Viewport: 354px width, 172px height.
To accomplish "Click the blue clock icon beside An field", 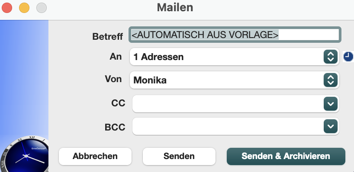I will point(348,56).
